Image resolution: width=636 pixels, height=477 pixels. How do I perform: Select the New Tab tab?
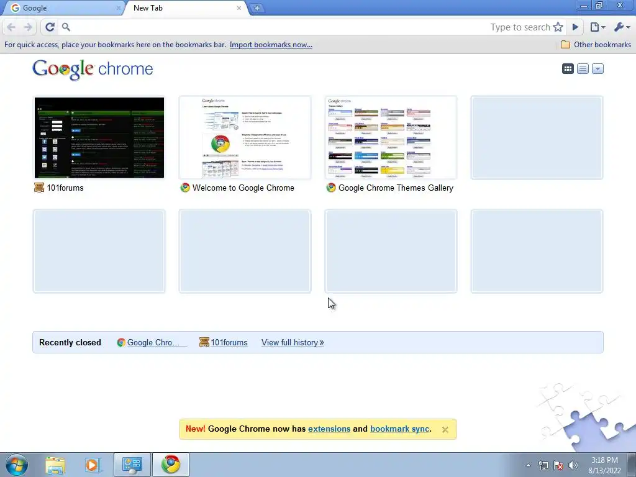click(x=184, y=8)
